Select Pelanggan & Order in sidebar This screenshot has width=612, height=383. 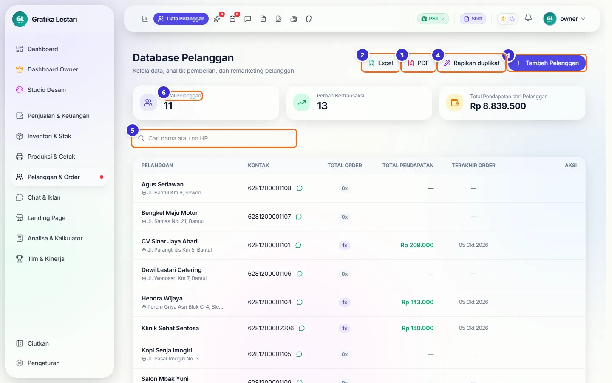click(x=59, y=177)
